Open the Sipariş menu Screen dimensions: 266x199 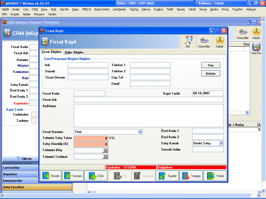181,10
